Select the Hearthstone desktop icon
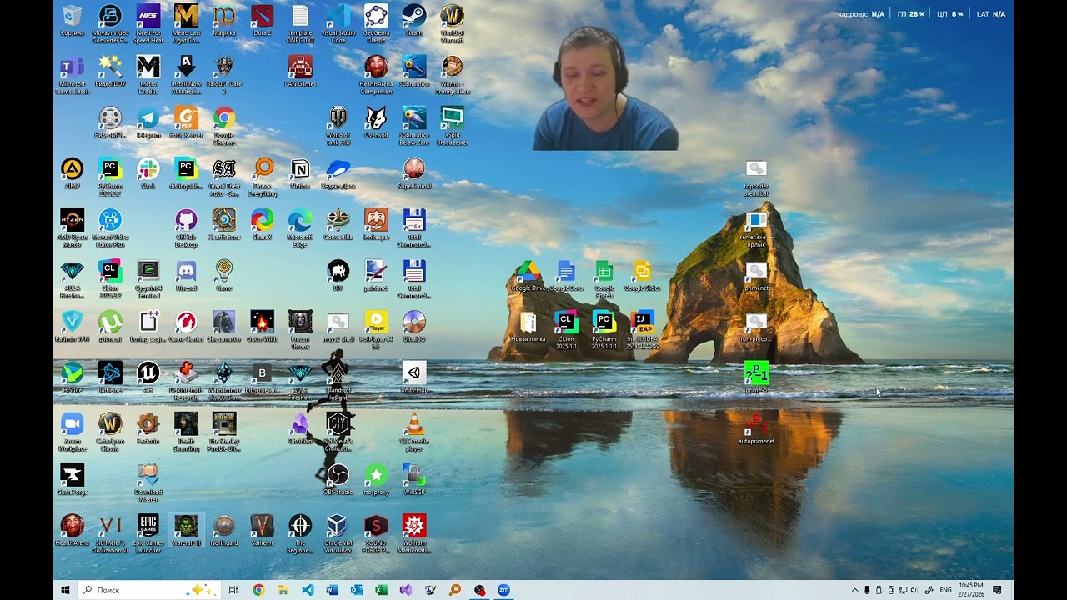Image resolution: width=1067 pixels, height=600 pixels. [223, 224]
